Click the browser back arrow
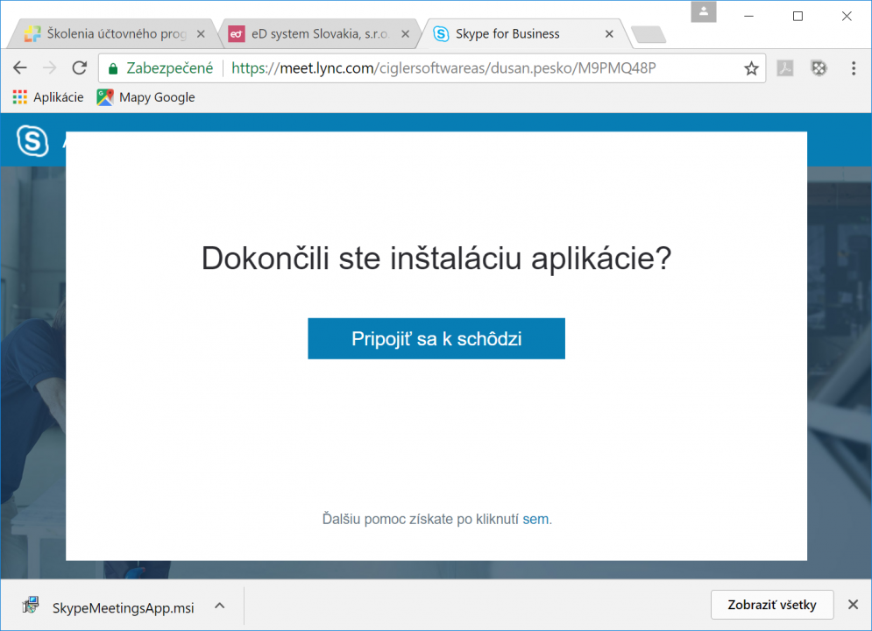This screenshot has height=631, width=872. click(x=20, y=68)
